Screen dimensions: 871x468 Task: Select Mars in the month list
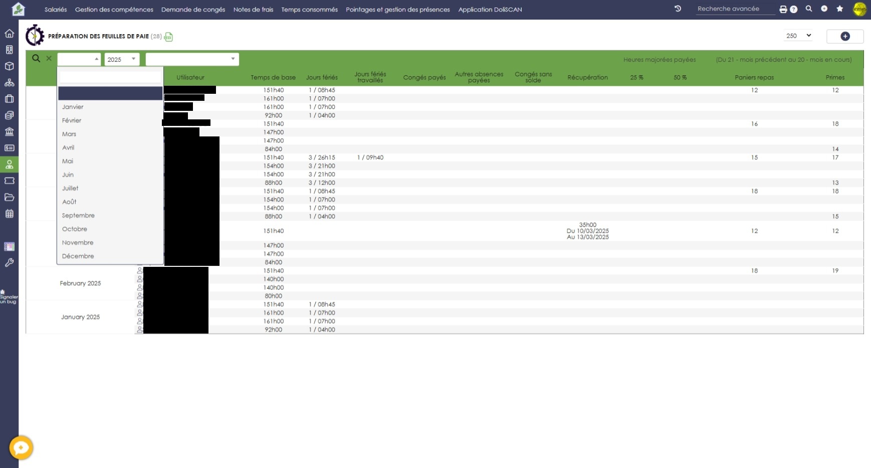click(110, 134)
